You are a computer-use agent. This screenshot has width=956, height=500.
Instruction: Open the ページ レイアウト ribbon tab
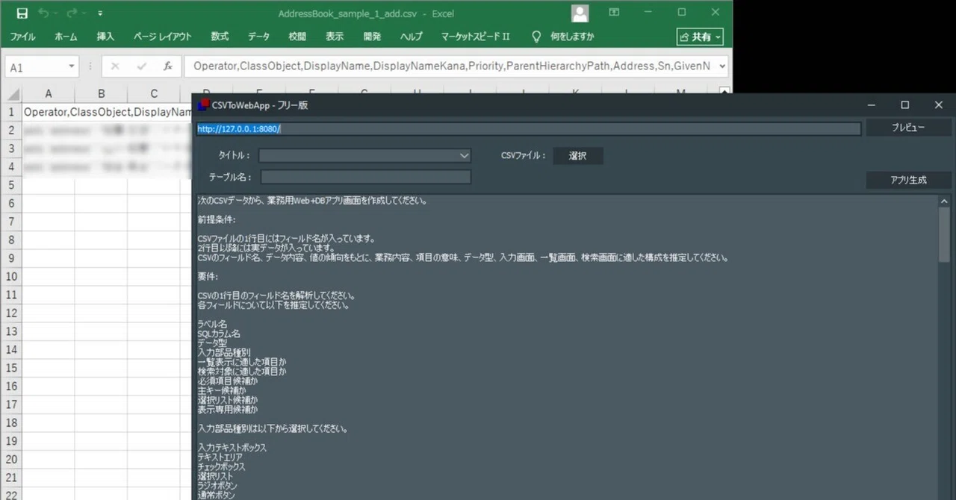coord(162,37)
